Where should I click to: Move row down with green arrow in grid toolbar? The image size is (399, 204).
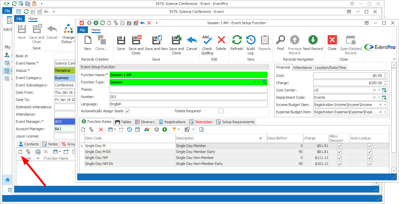pyautogui.click(x=164, y=129)
